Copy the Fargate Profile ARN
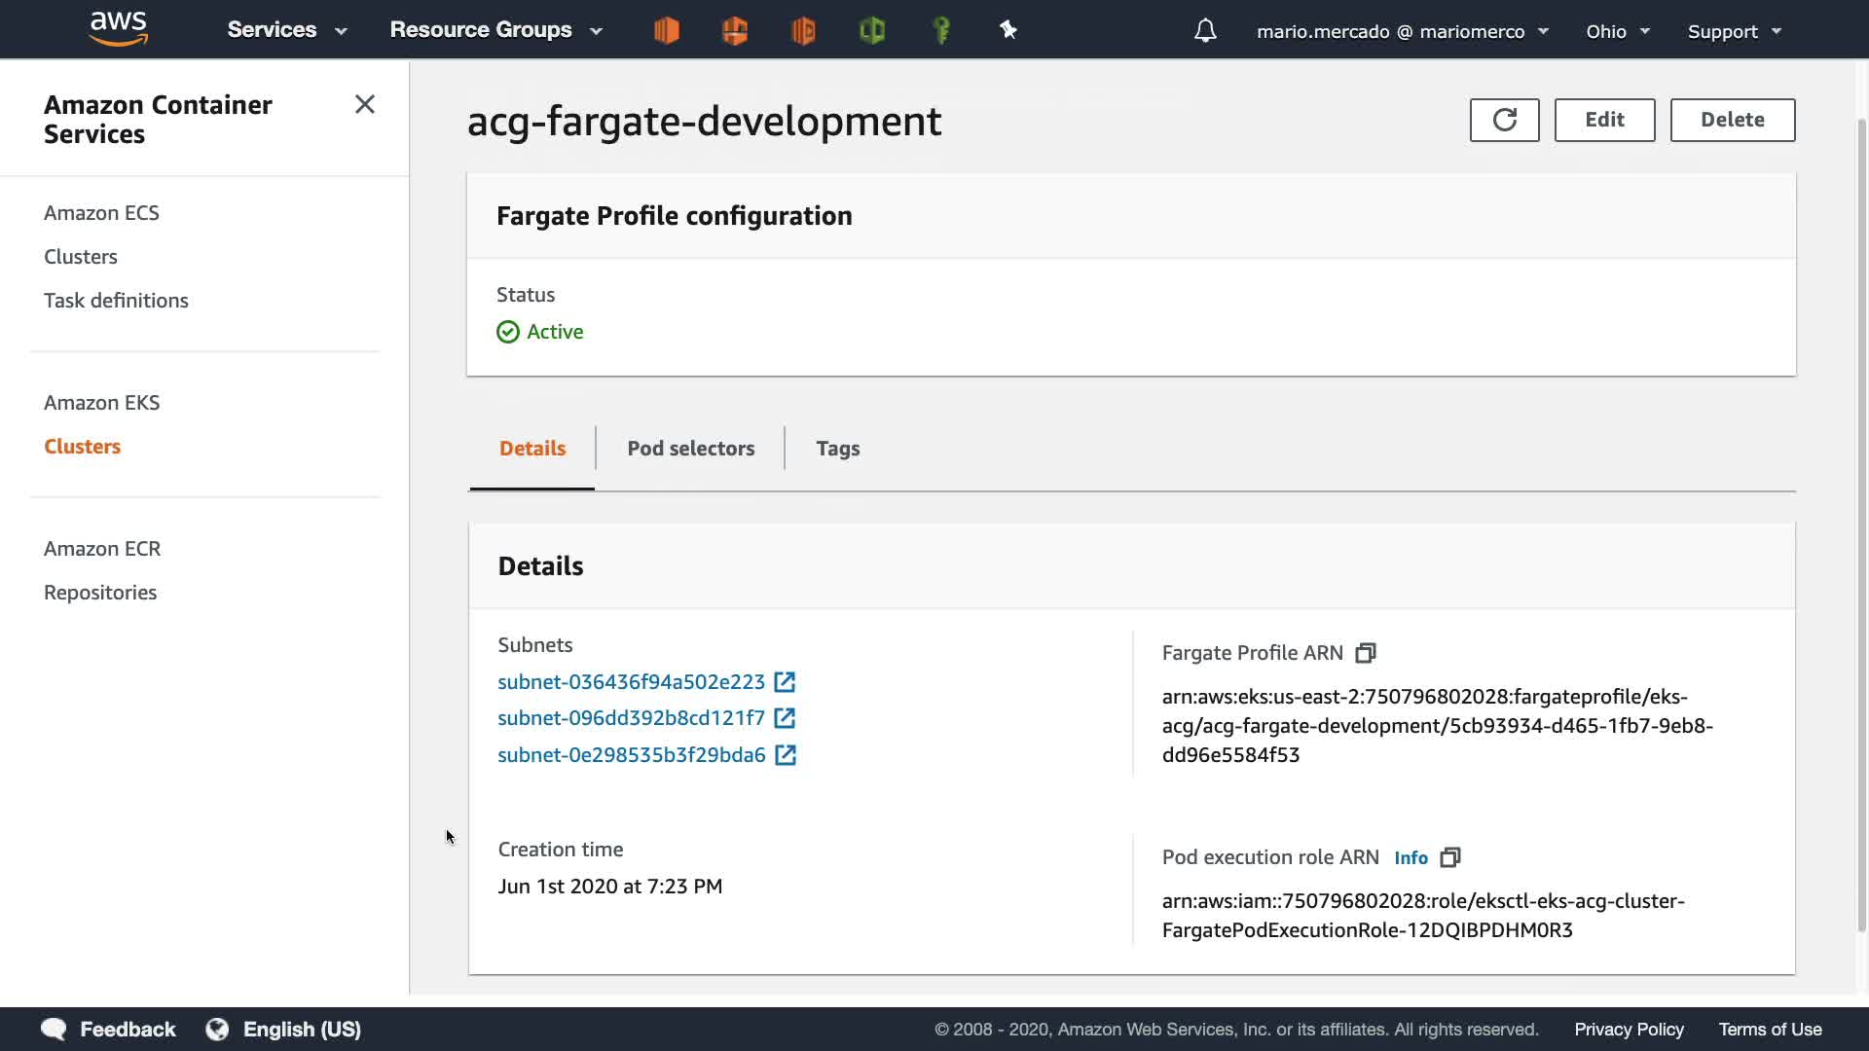 point(1366,653)
